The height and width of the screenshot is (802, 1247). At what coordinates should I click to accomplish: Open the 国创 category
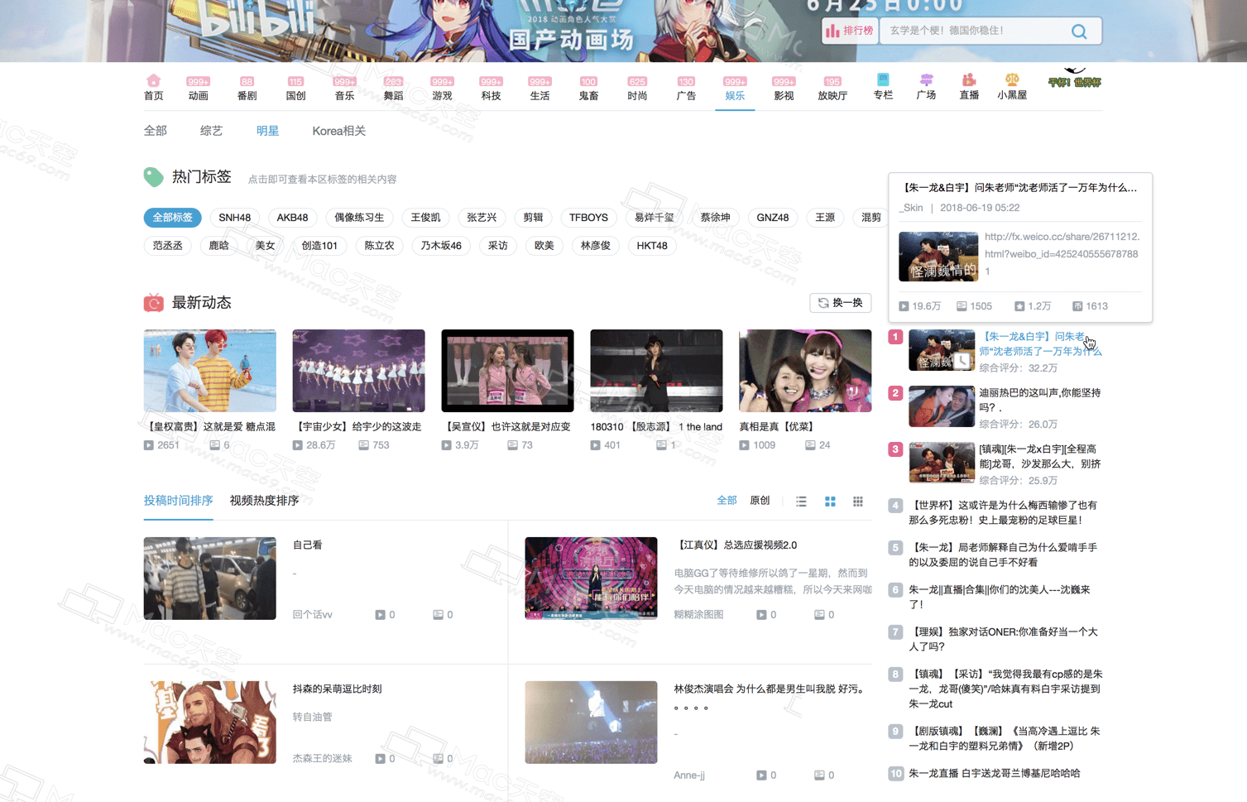coord(295,89)
